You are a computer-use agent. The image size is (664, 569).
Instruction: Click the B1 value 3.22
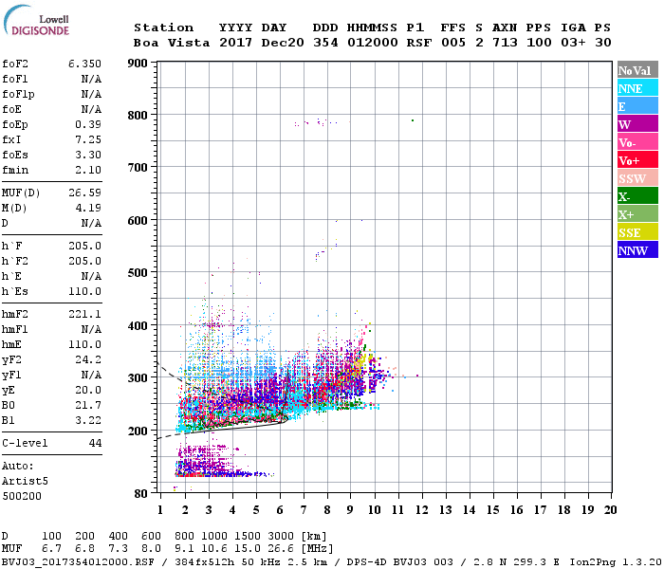click(x=88, y=420)
